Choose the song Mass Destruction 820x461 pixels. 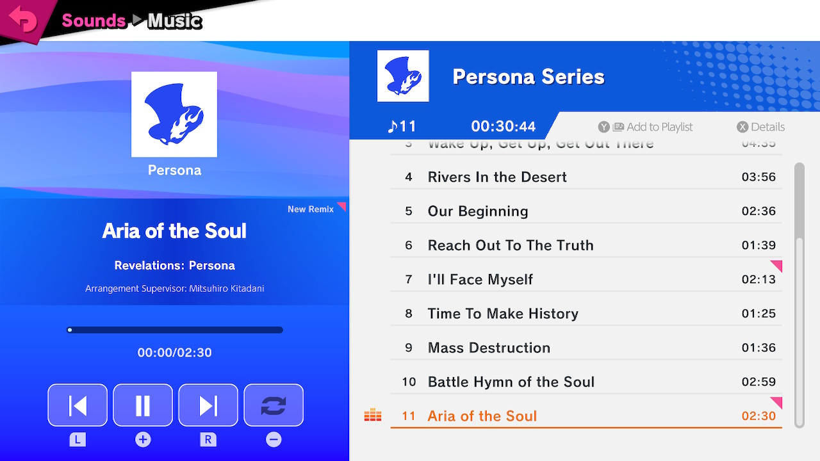coord(586,348)
